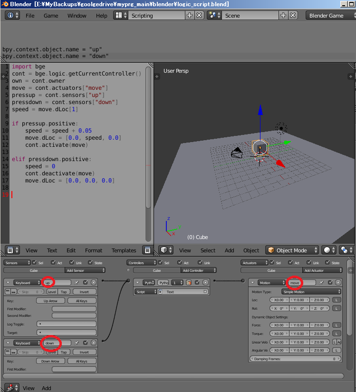Open the Add Sensor dropdown

click(x=85, y=270)
